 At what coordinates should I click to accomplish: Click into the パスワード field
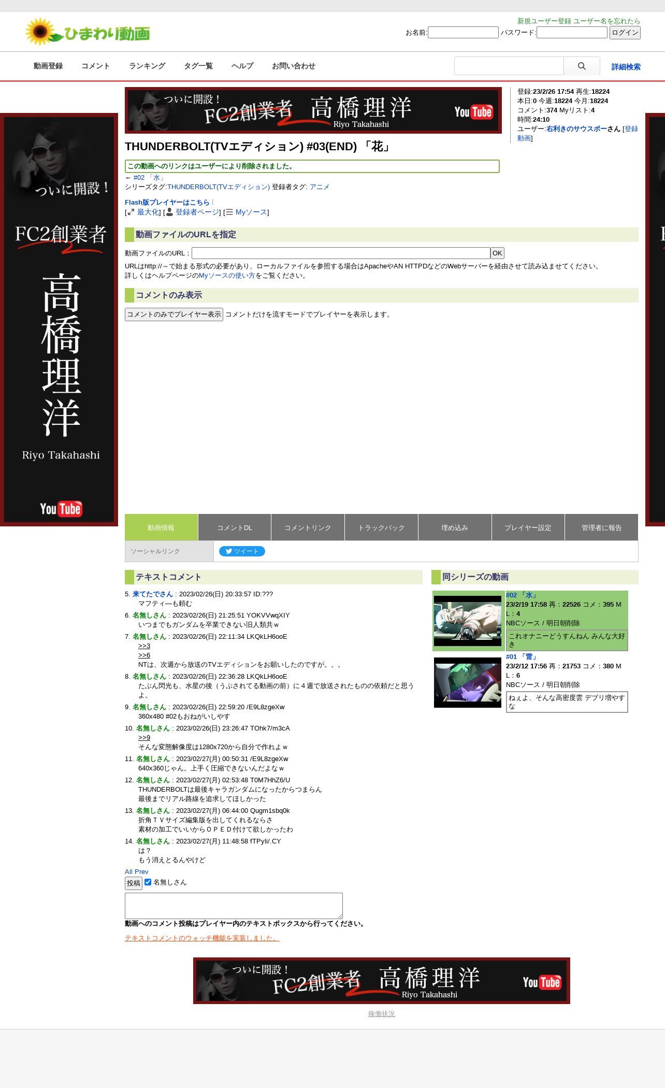coord(572,33)
